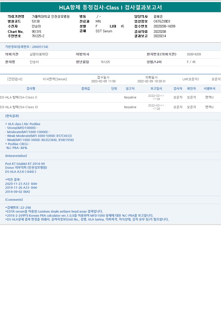Select the 'LM(오은지)' text

point(191,79)
